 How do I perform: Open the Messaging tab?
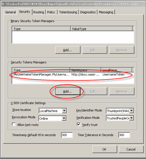tap(106, 12)
